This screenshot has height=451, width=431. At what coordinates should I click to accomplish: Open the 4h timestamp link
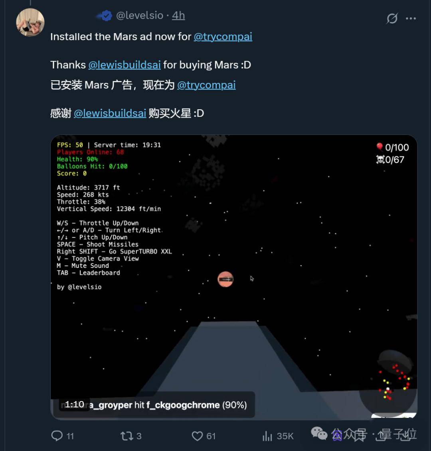click(178, 15)
